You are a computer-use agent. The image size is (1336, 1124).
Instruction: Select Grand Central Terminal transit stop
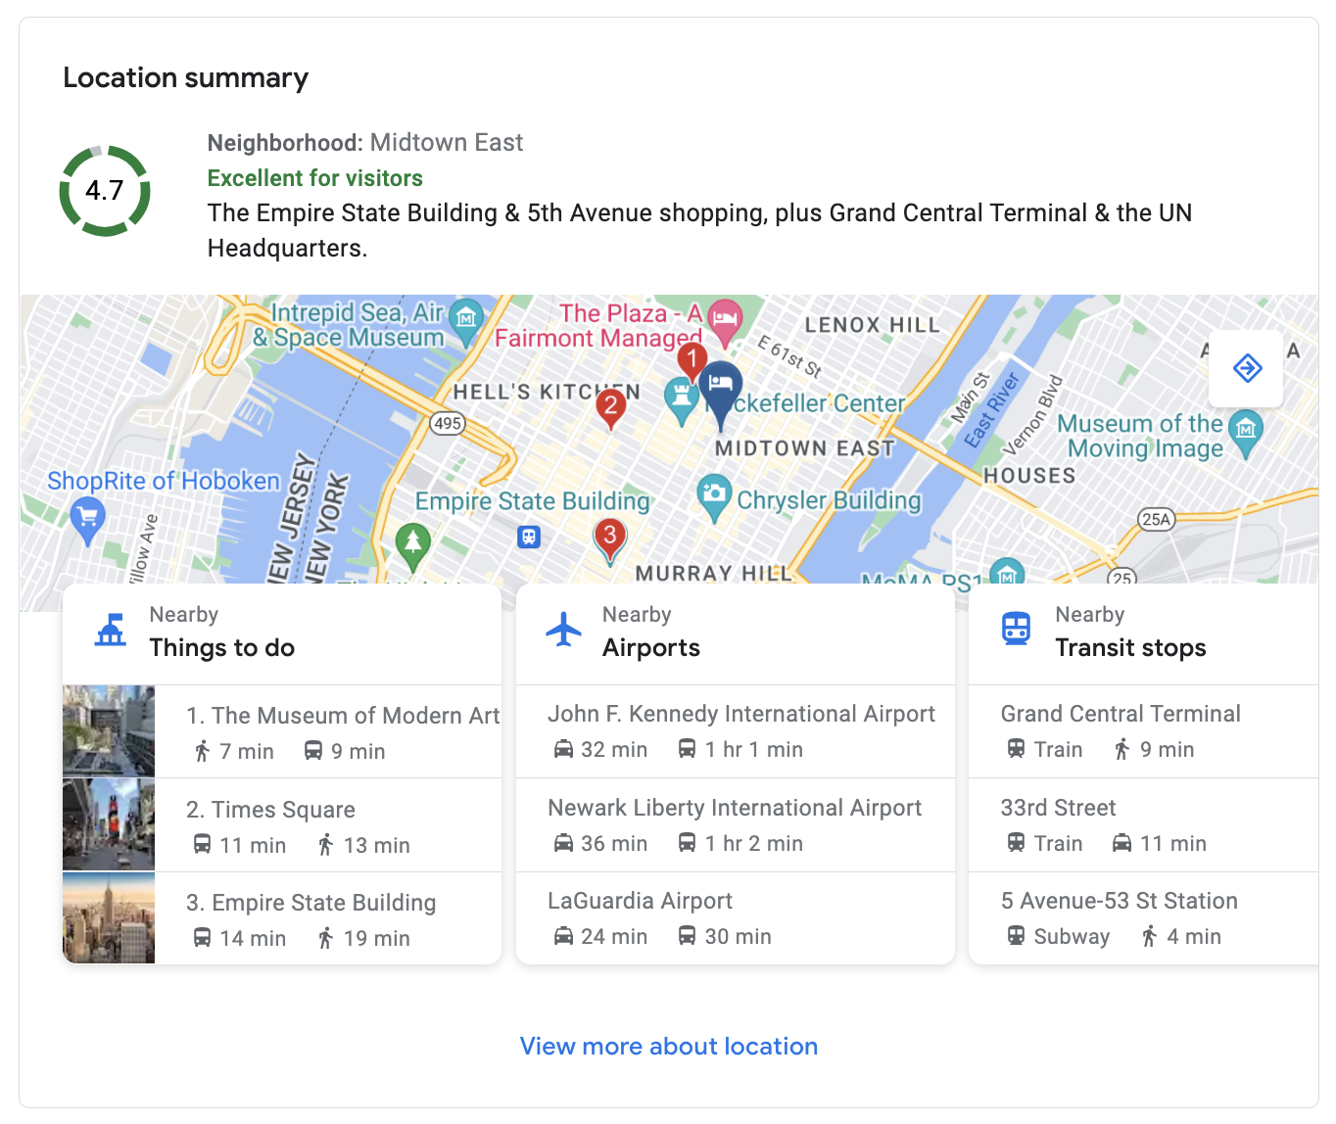[1143, 730]
